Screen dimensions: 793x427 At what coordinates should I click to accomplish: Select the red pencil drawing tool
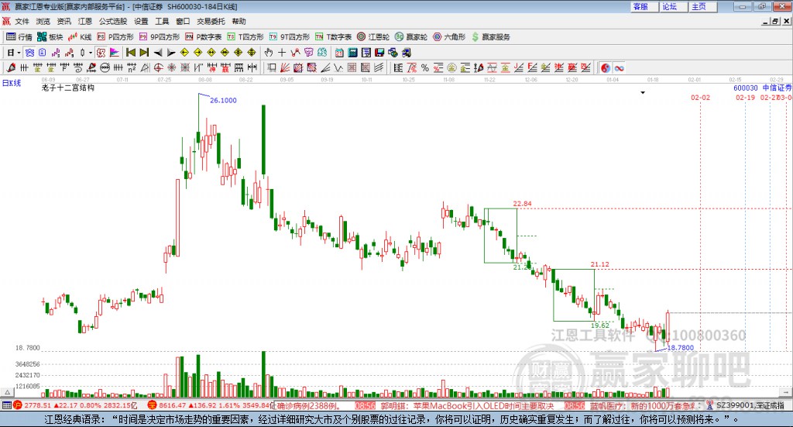coord(11,67)
